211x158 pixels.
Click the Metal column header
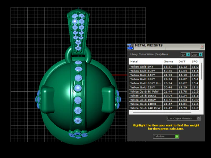146,61
